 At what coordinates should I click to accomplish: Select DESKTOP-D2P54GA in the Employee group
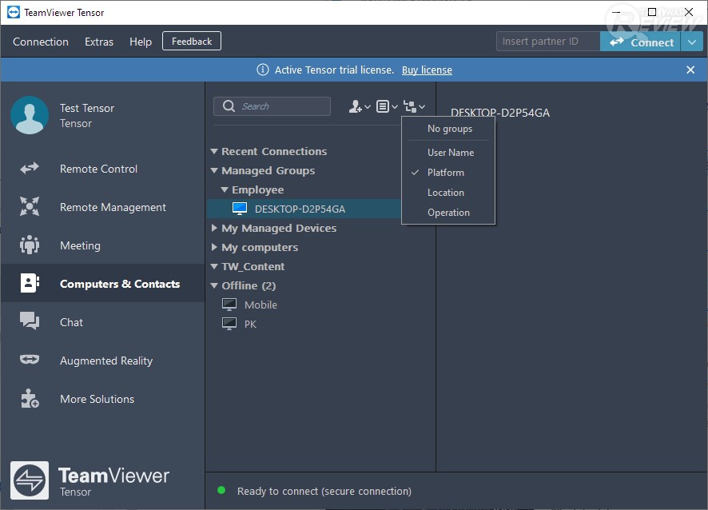pos(300,209)
